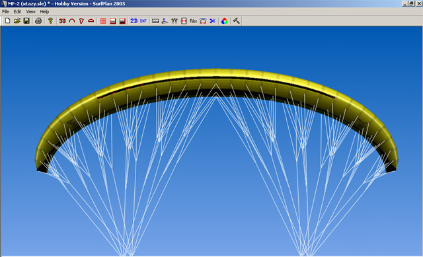The height and width of the screenshot is (257, 423).
Task: Switch to the red 3D view button
Action: click(62, 20)
